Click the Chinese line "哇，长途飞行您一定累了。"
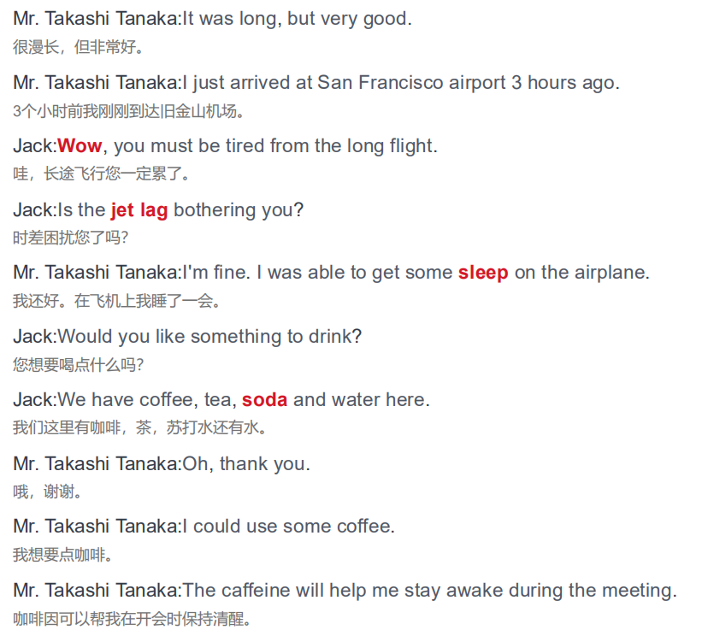Image resolution: width=708 pixels, height=630 pixels. [101, 174]
